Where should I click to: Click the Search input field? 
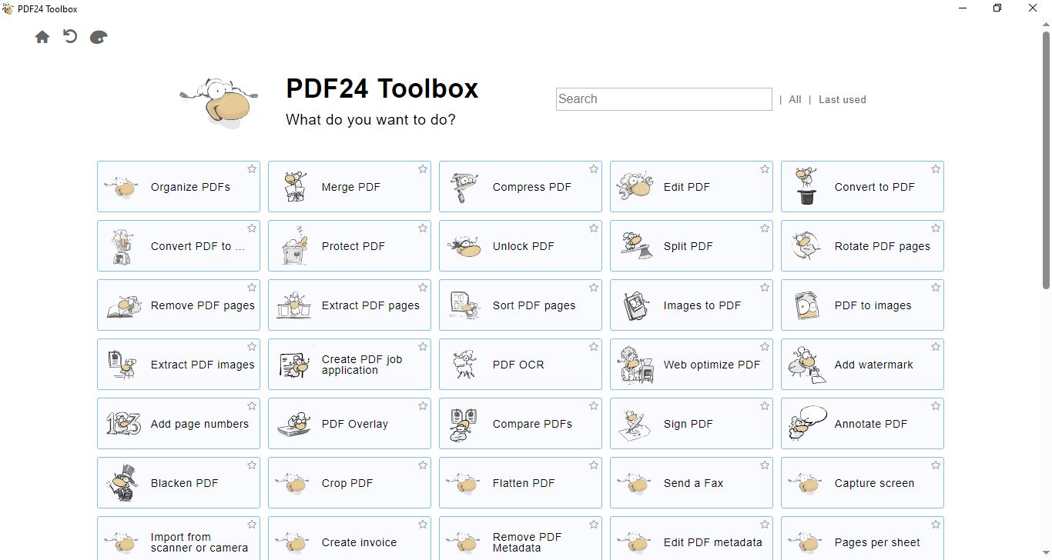(x=664, y=99)
